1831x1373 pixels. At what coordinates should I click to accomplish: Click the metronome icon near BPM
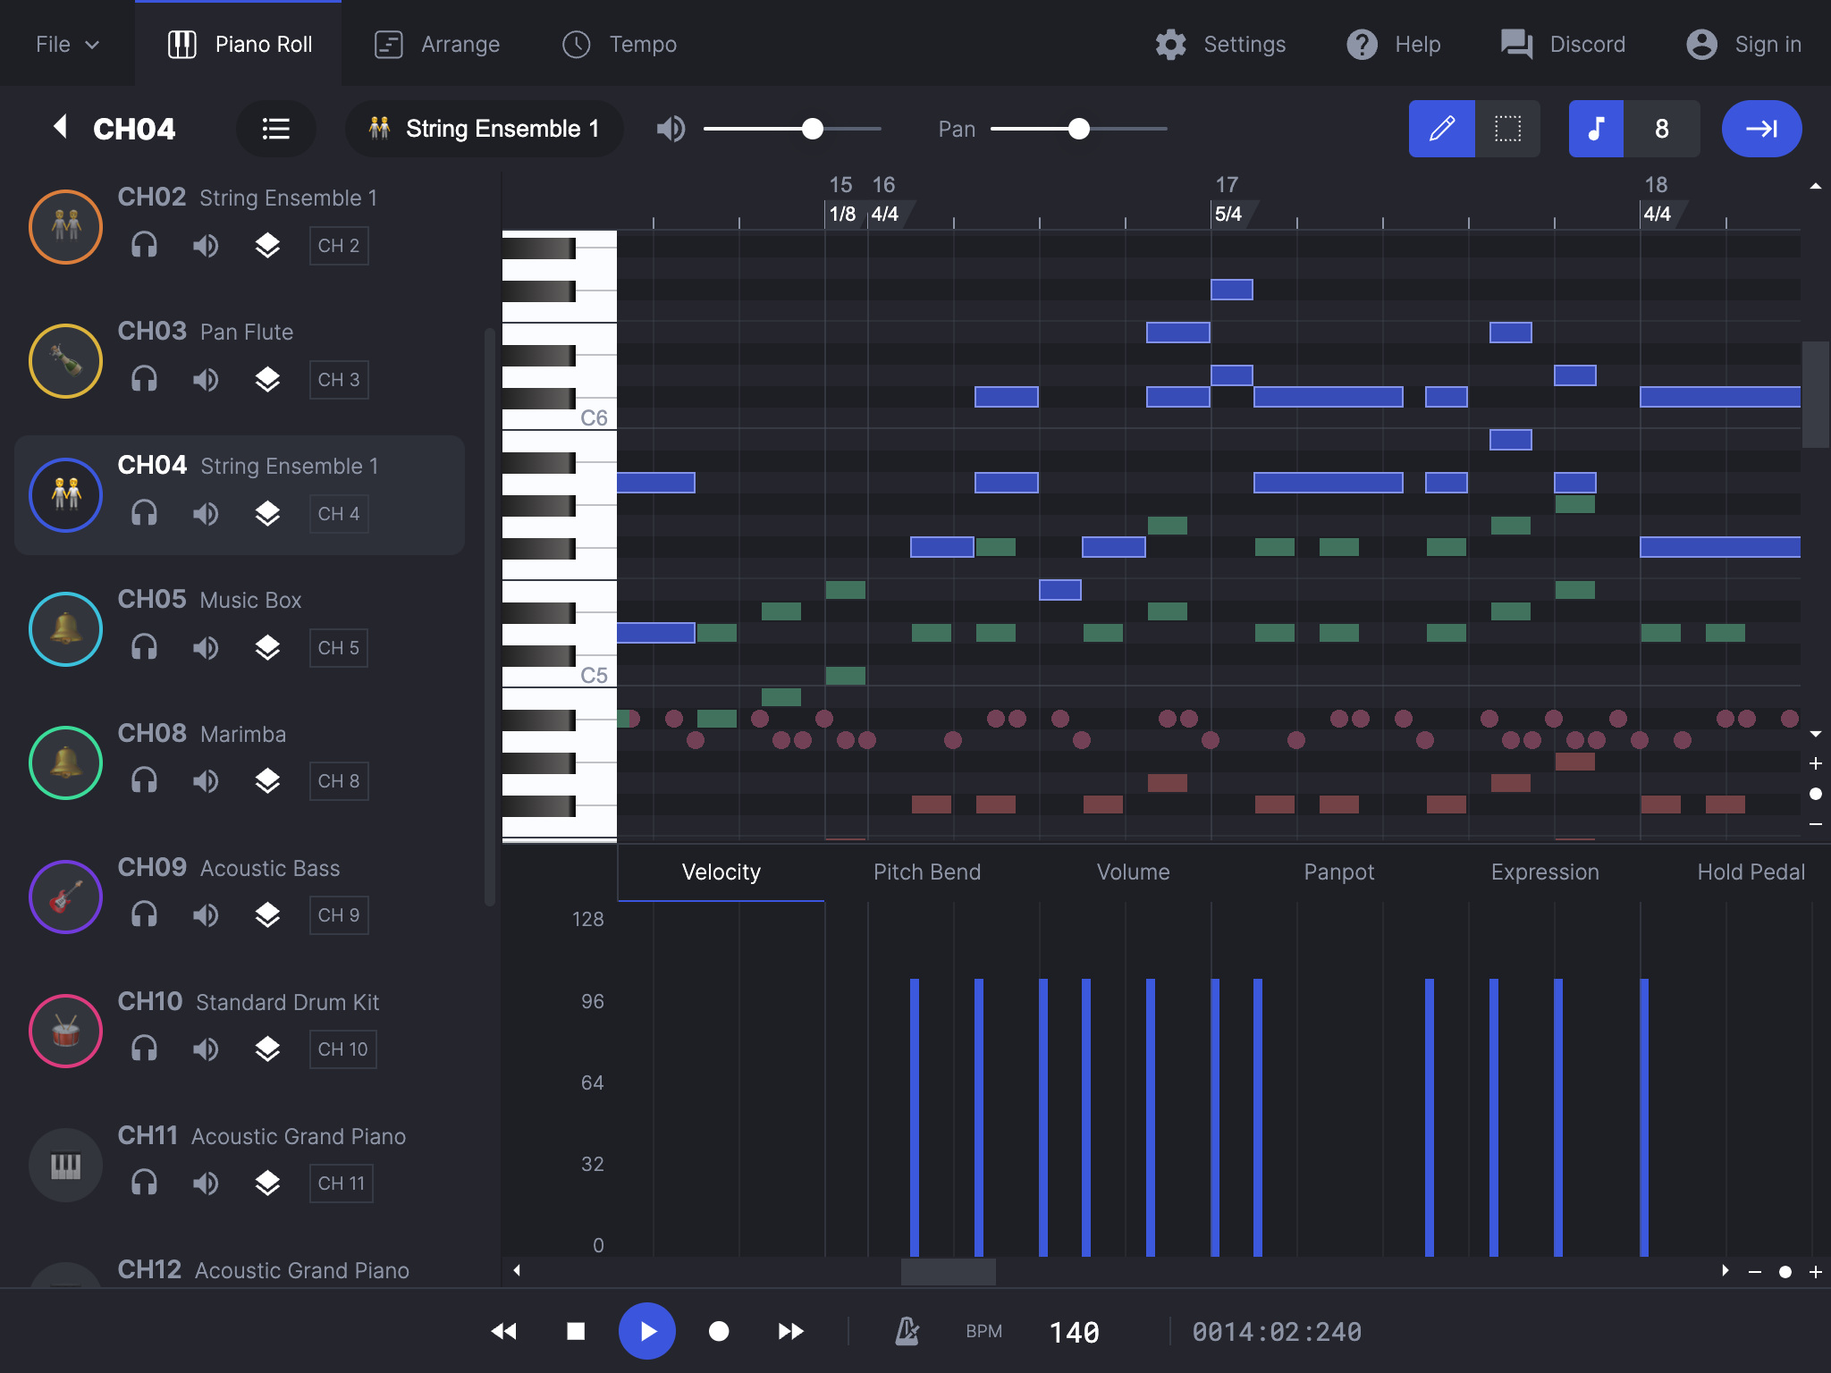tap(905, 1331)
